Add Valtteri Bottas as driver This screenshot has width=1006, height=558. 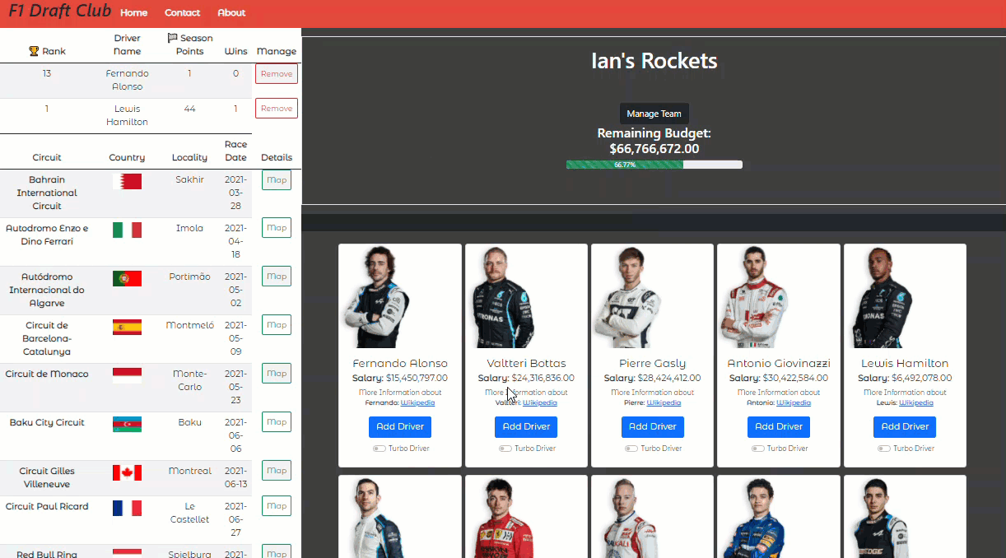526,426
